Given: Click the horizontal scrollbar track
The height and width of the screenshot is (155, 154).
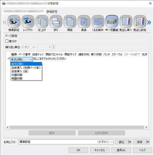Looking at the screenshot, I should pos(77,127).
